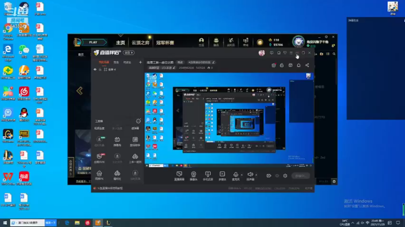Click the 修改 button beside stream title
The width and height of the screenshot is (405, 227).
(180, 62)
